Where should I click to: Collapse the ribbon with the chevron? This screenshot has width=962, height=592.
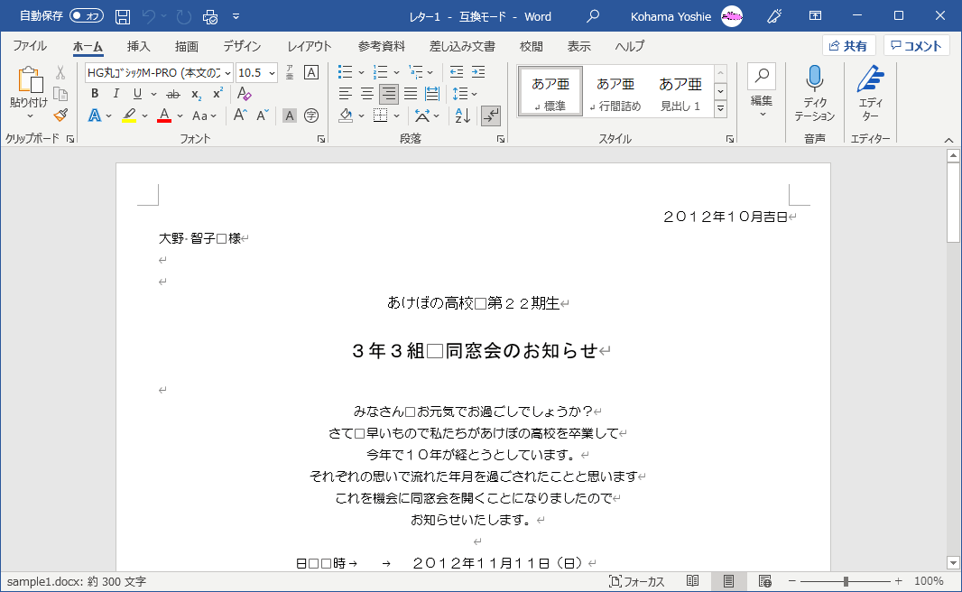948,141
